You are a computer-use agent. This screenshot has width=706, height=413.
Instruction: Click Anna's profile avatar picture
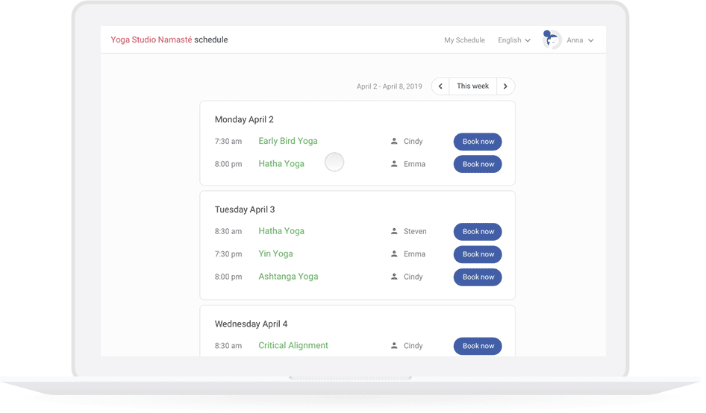(552, 40)
